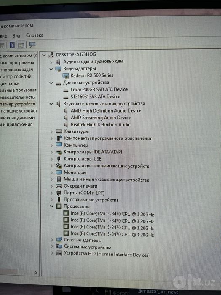This screenshot has height=295, width=221.
Task: Select Системные устройства category label
Action: (x=88, y=247)
